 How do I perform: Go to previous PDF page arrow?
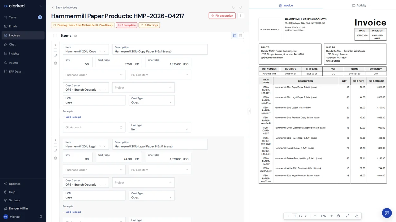tap(288, 216)
